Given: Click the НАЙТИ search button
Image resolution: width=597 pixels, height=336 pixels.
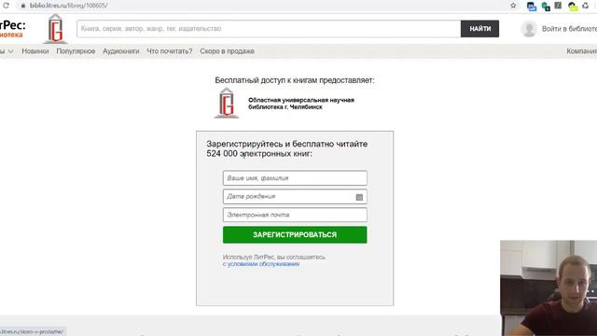Looking at the screenshot, I should tap(479, 29).
